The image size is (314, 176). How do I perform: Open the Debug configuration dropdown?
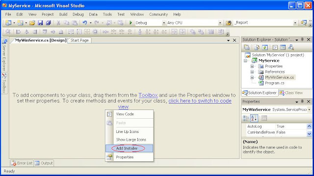point(164,23)
